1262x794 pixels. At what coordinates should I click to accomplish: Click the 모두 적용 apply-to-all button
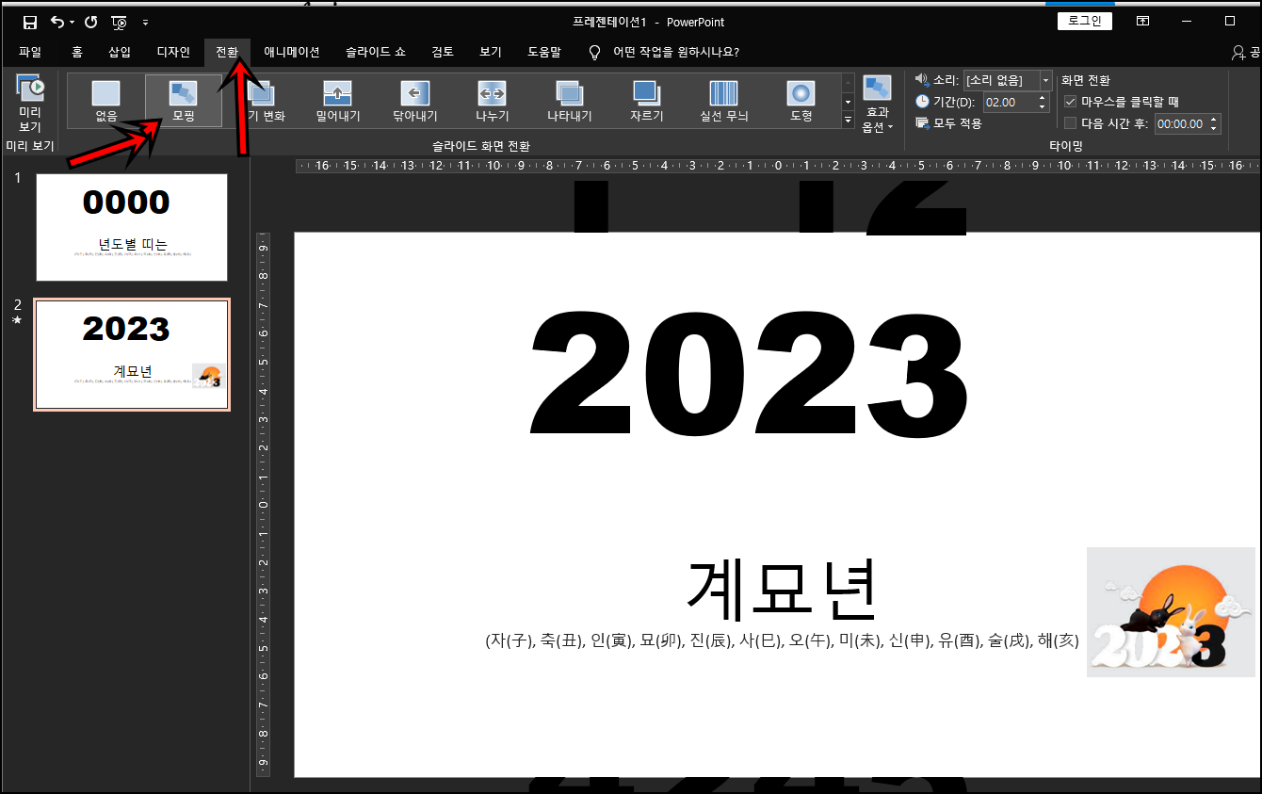click(x=948, y=123)
